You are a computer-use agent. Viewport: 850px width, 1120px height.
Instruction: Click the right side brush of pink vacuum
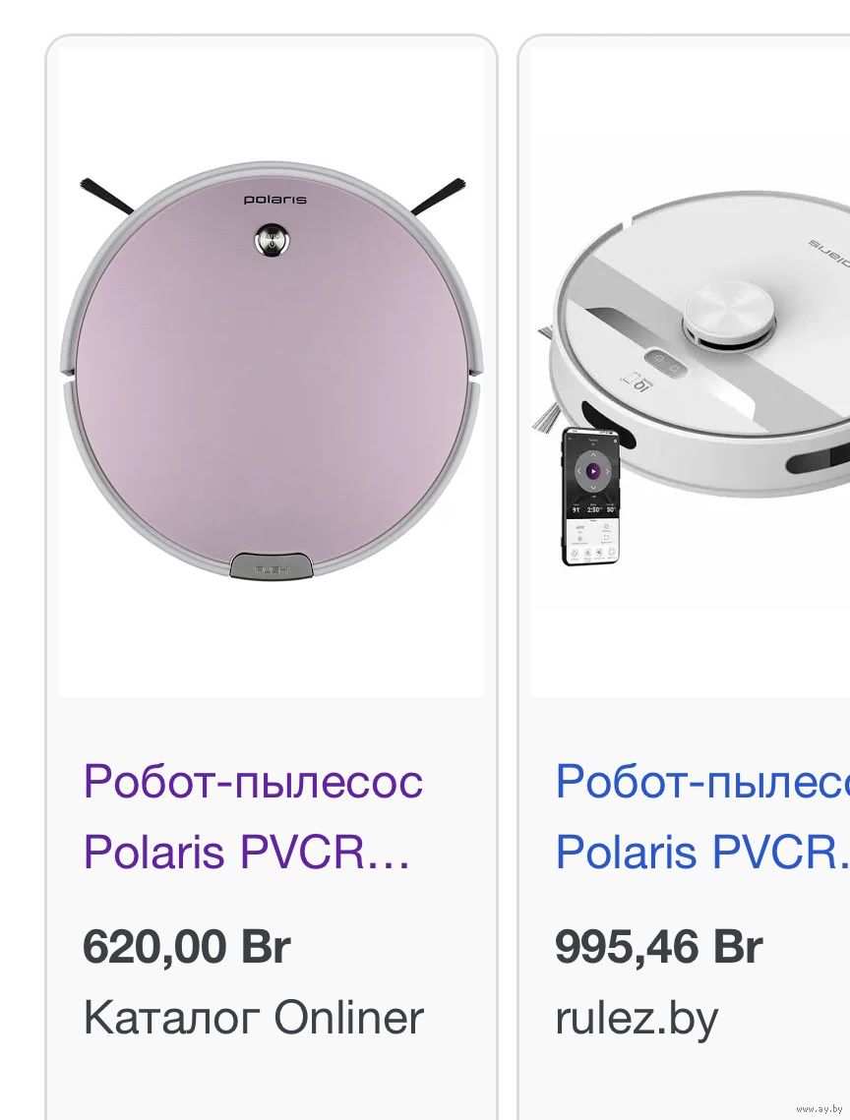pyautogui.click(x=438, y=196)
